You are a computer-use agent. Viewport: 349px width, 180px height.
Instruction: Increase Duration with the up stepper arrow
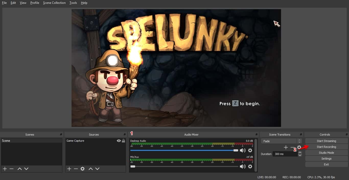point(300,152)
